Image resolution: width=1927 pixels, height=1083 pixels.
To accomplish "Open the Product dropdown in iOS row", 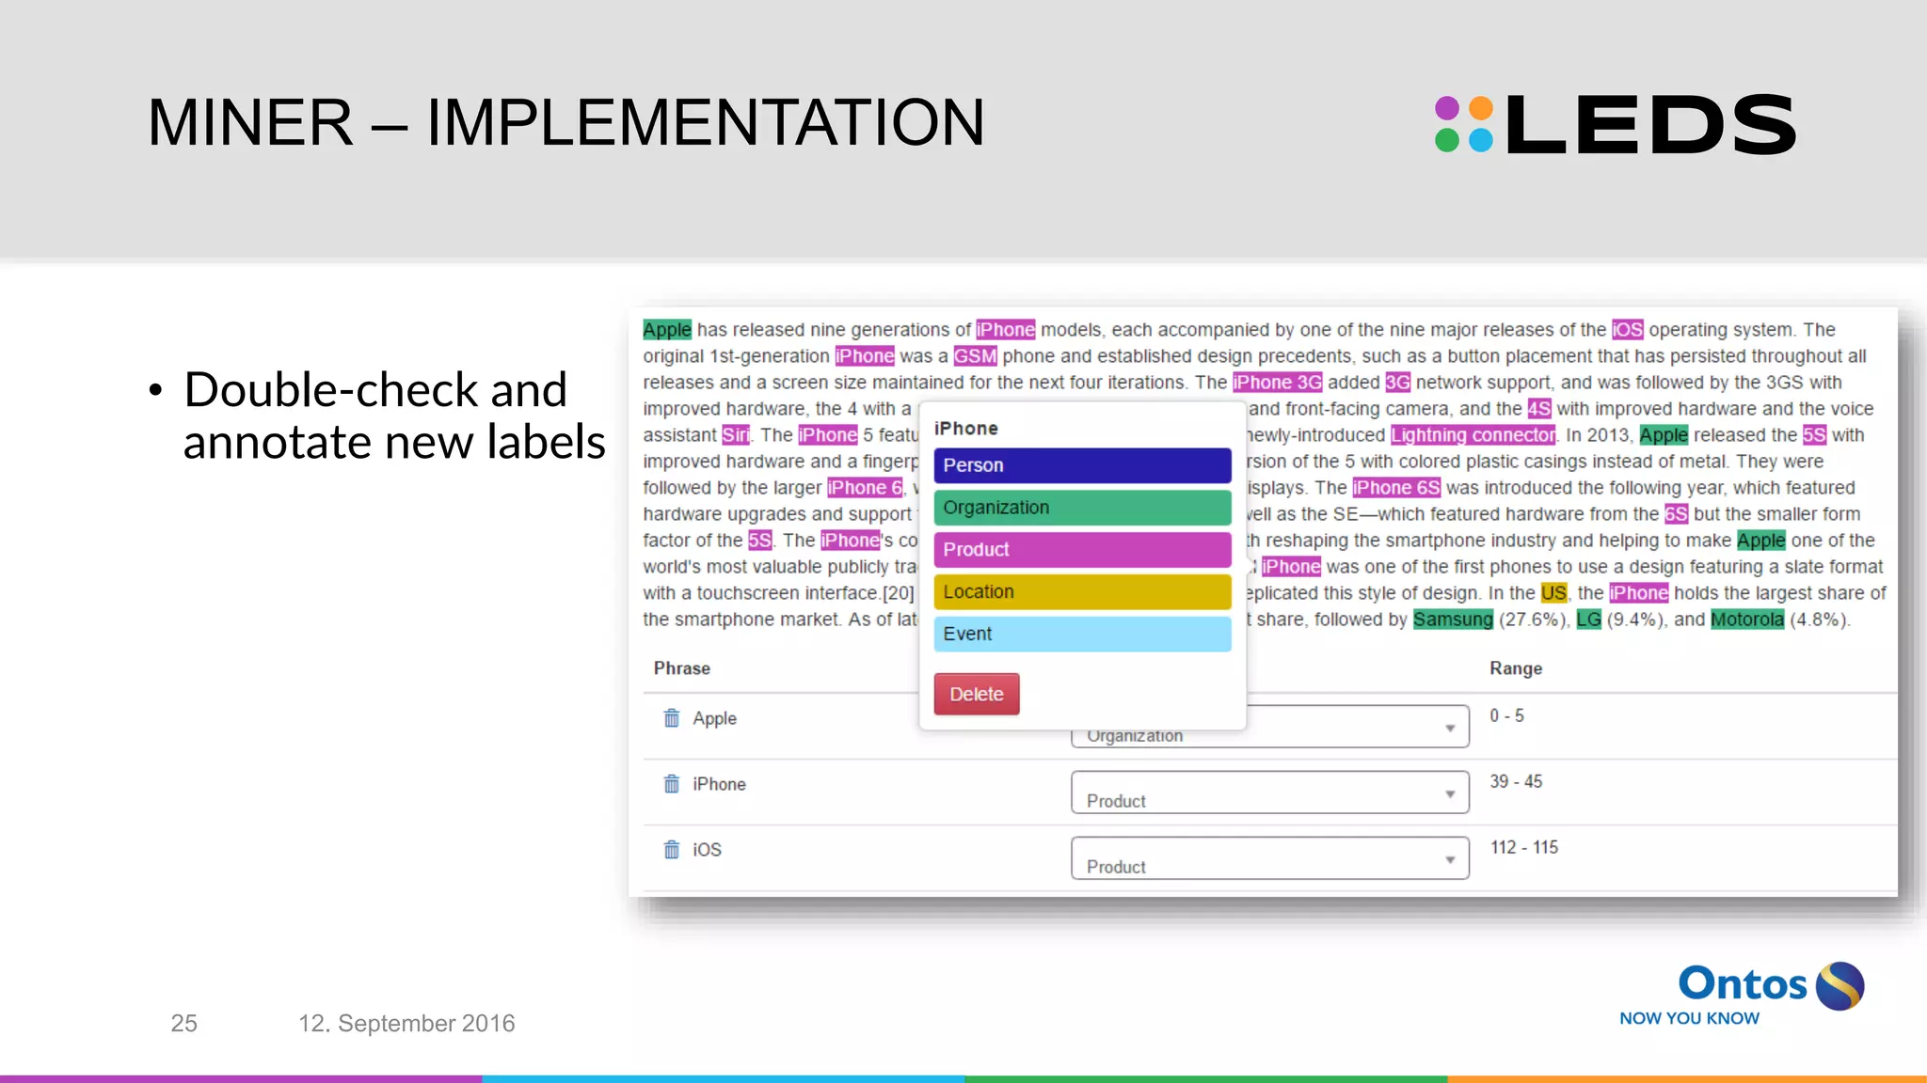I will pyautogui.click(x=1270, y=858).
